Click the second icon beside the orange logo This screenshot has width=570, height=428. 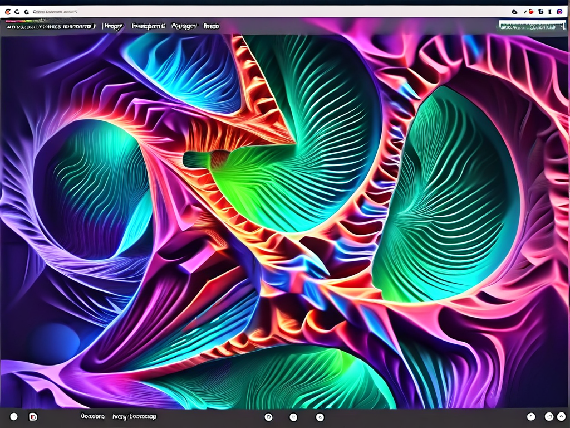coord(17,11)
